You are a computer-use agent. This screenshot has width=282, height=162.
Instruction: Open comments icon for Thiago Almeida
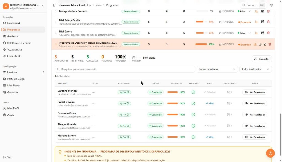point(229,126)
